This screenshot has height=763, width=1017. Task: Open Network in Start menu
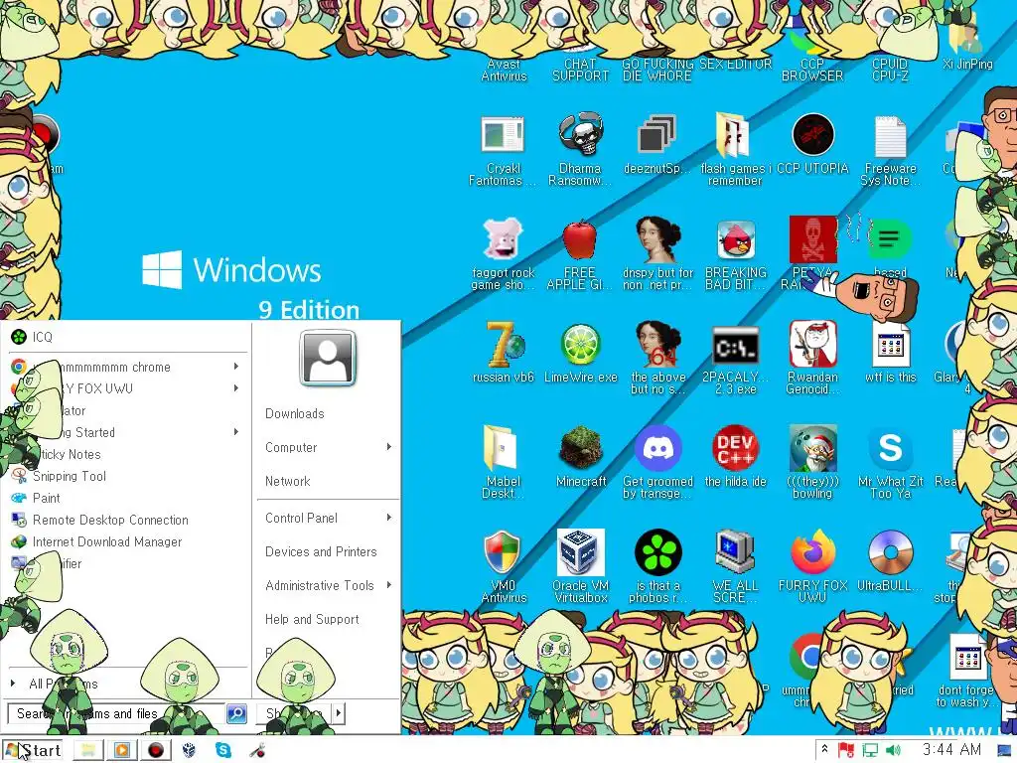pyautogui.click(x=287, y=482)
